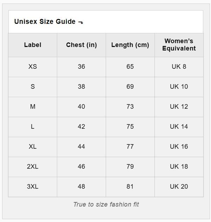The height and width of the screenshot is (222, 211).
Task: Click chest value 36 in XS row
Action: pos(81,67)
